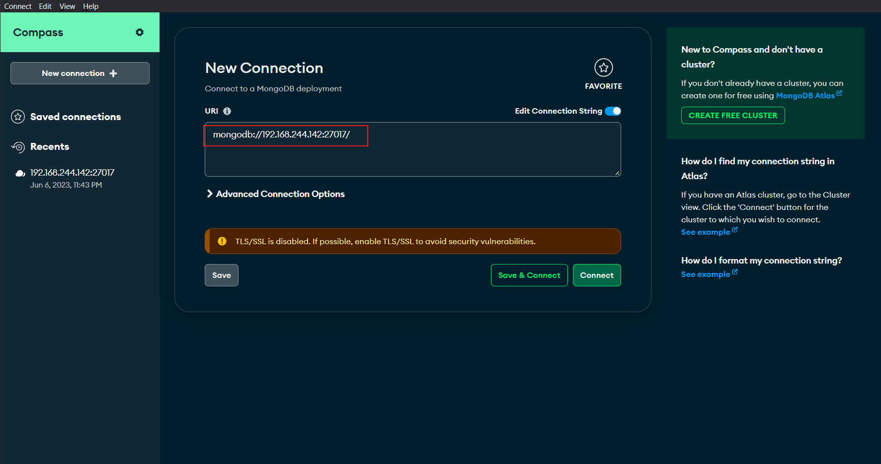881x464 pixels.
Task: Open See example under Atlas connection string
Action: point(706,232)
